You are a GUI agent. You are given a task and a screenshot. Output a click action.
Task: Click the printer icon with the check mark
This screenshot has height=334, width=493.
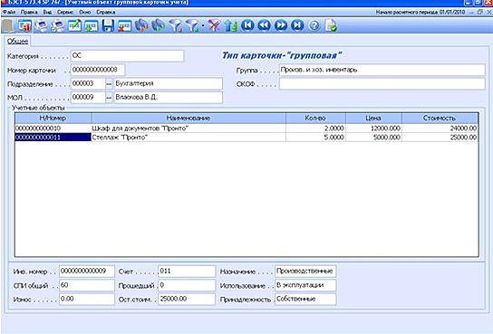click(x=57, y=25)
